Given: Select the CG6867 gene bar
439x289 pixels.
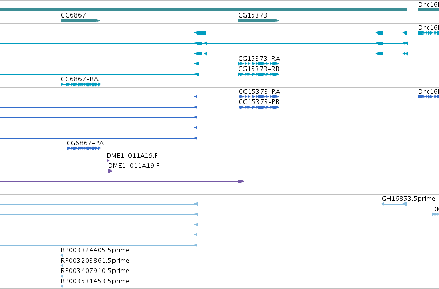Looking at the screenshot, I should [80, 21].
